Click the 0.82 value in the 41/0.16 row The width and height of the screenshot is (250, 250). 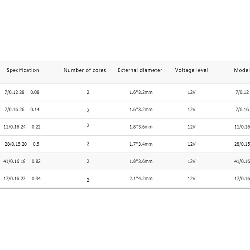pyautogui.click(x=36, y=162)
